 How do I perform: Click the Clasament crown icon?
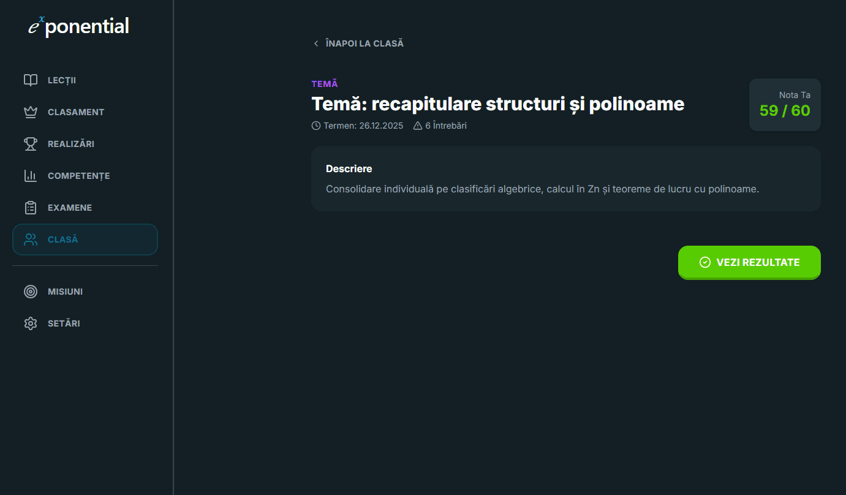tap(31, 112)
